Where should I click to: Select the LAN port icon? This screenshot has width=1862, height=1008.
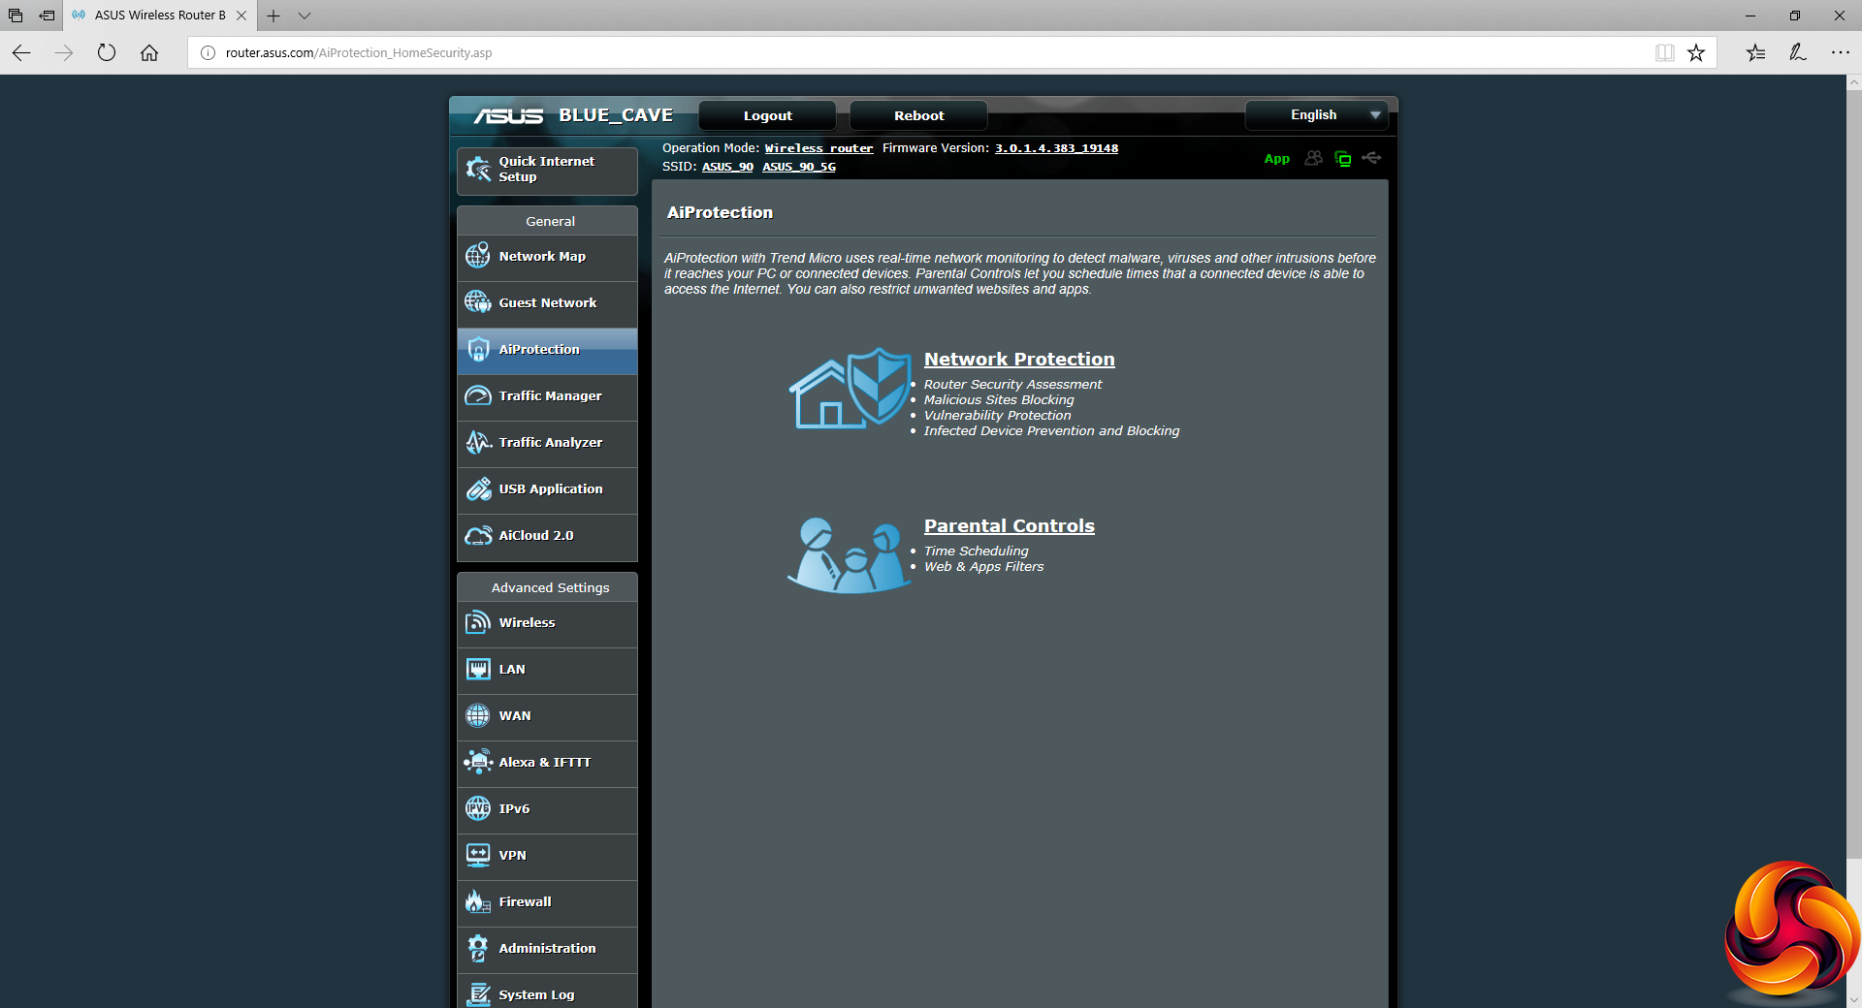point(478,669)
